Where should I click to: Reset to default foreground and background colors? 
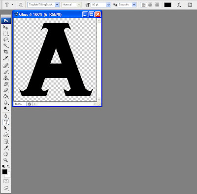3,166
